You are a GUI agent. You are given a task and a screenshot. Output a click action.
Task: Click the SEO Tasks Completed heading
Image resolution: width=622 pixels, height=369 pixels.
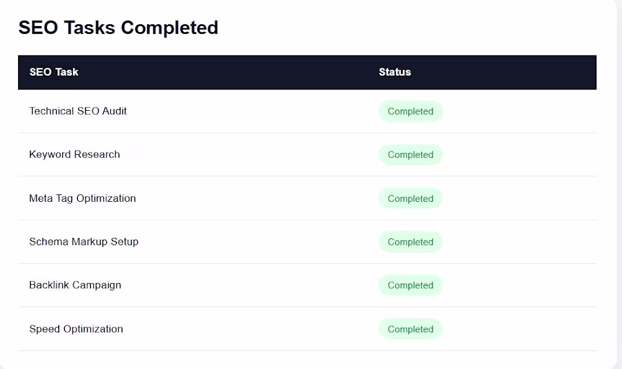click(x=118, y=28)
